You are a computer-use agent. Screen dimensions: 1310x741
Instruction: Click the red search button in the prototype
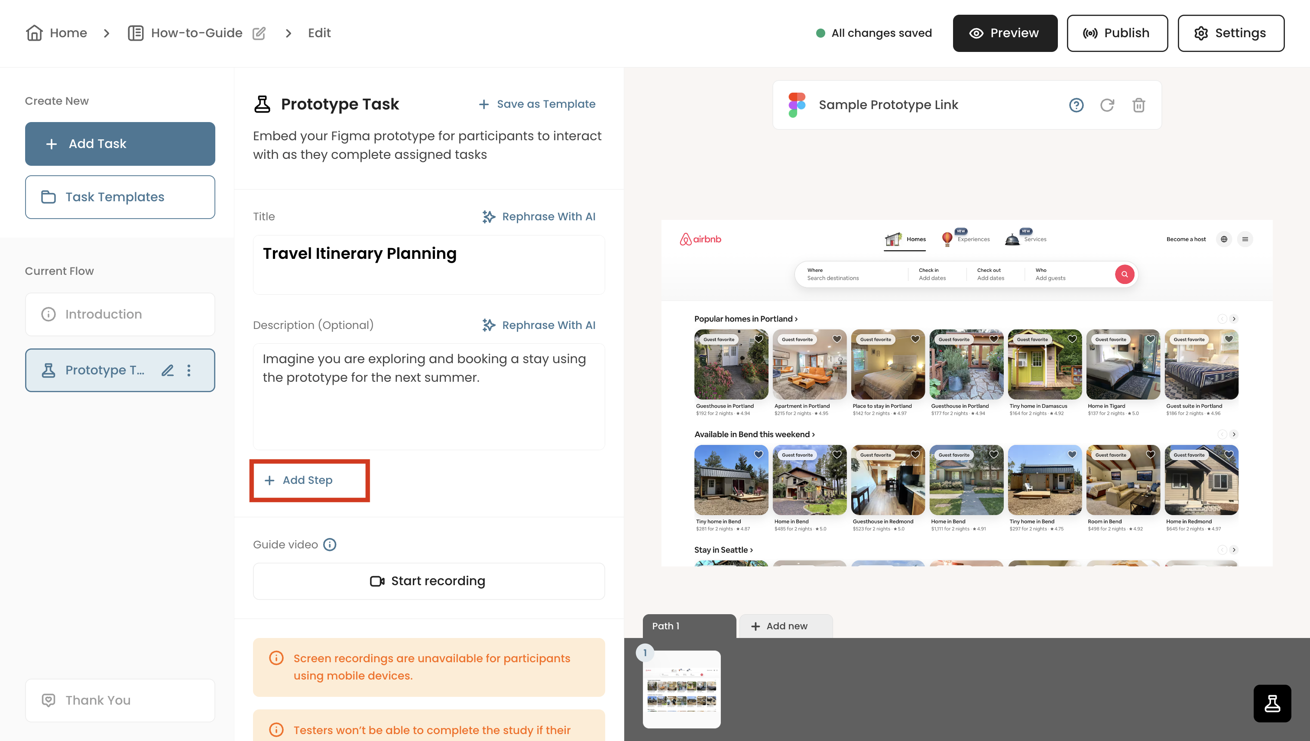1124,274
